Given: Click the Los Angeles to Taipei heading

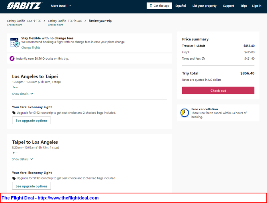Looking at the screenshot, I should 35,76.
